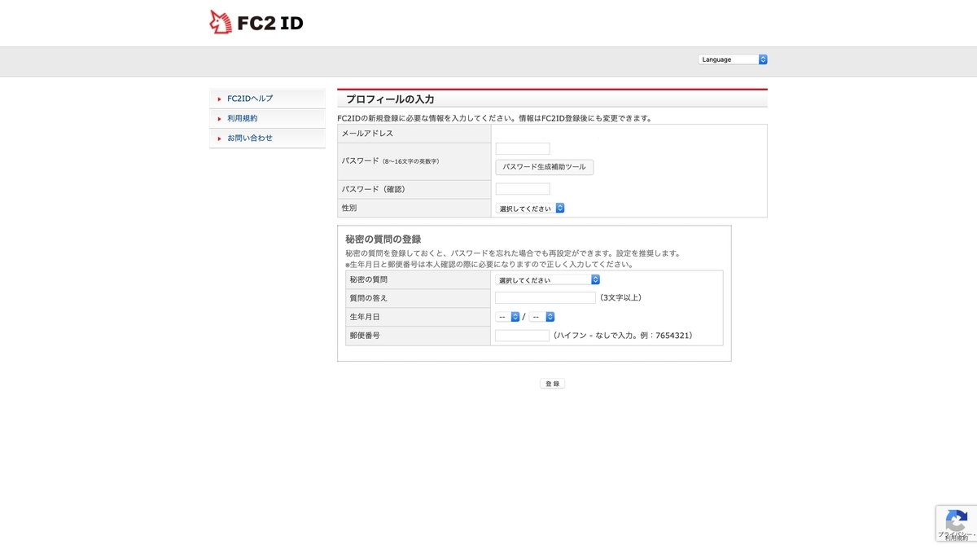The height and width of the screenshot is (549, 977).
Task: Open the FC2IDヘルプ sidebar link
Action: point(250,99)
